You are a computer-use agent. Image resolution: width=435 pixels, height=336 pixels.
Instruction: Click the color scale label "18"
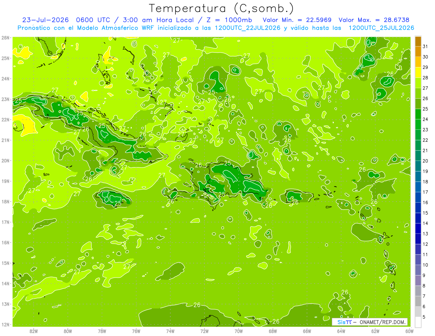point(426,182)
